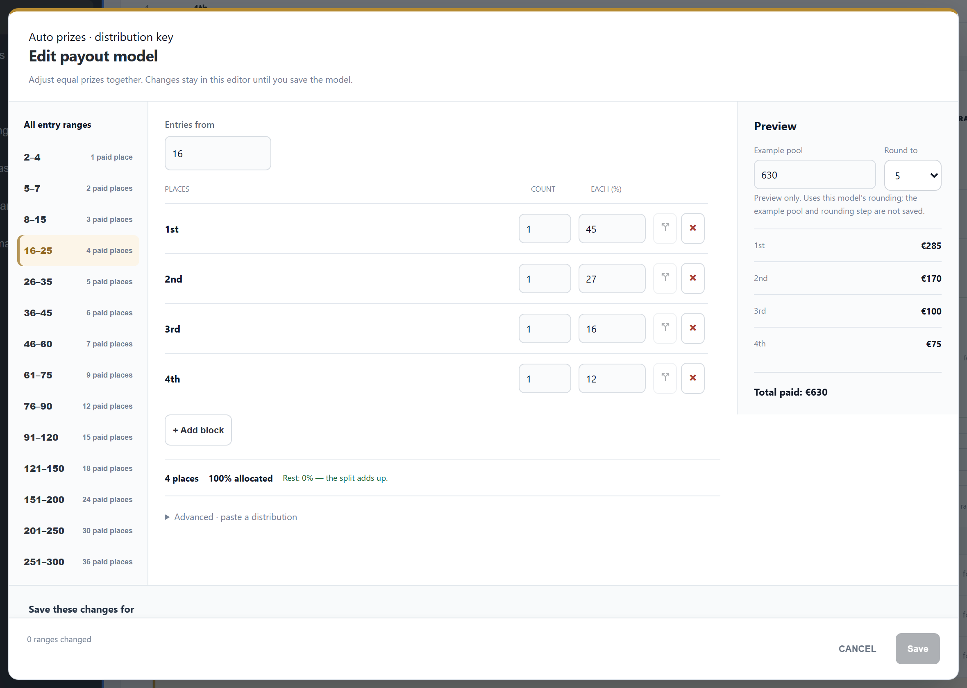Viewport: 967px width, 688px height.
Task: Open the 26–35 entry range
Action: tap(78, 282)
